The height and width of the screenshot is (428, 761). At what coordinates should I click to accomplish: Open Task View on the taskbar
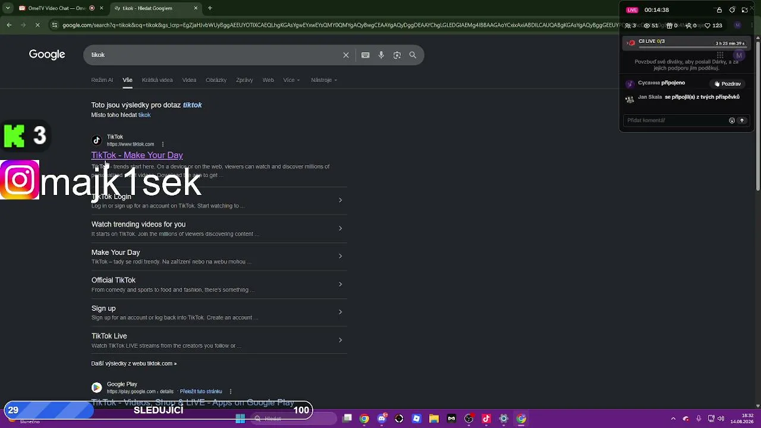point(347,419)
